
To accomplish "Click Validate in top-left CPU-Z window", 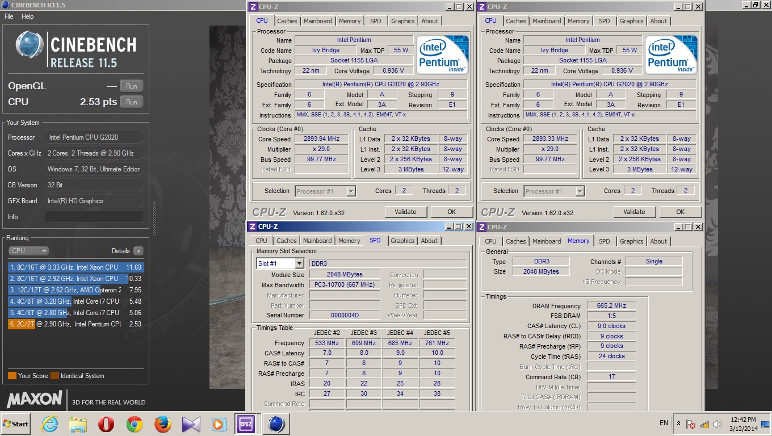I will tap(405, 212).
